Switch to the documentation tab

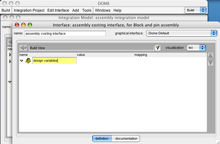tap(126, 138)
